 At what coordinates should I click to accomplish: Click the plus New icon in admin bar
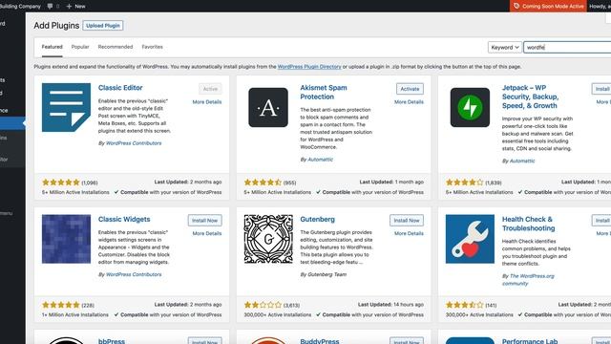click(x=69, y=7)
